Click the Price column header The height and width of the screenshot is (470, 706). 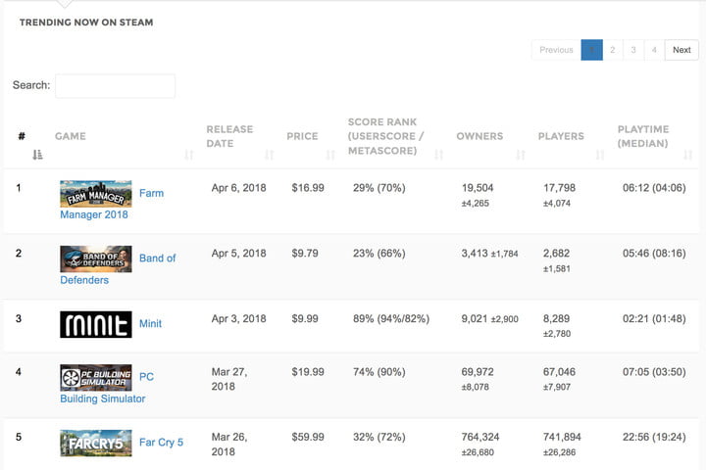[302, 136]
